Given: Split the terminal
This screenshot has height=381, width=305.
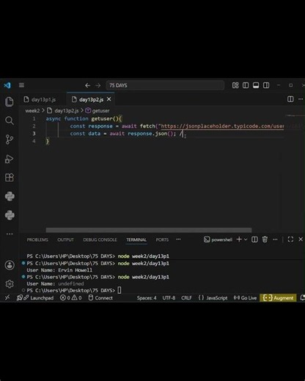Looking at the screenshot, I should pos(254,240).
